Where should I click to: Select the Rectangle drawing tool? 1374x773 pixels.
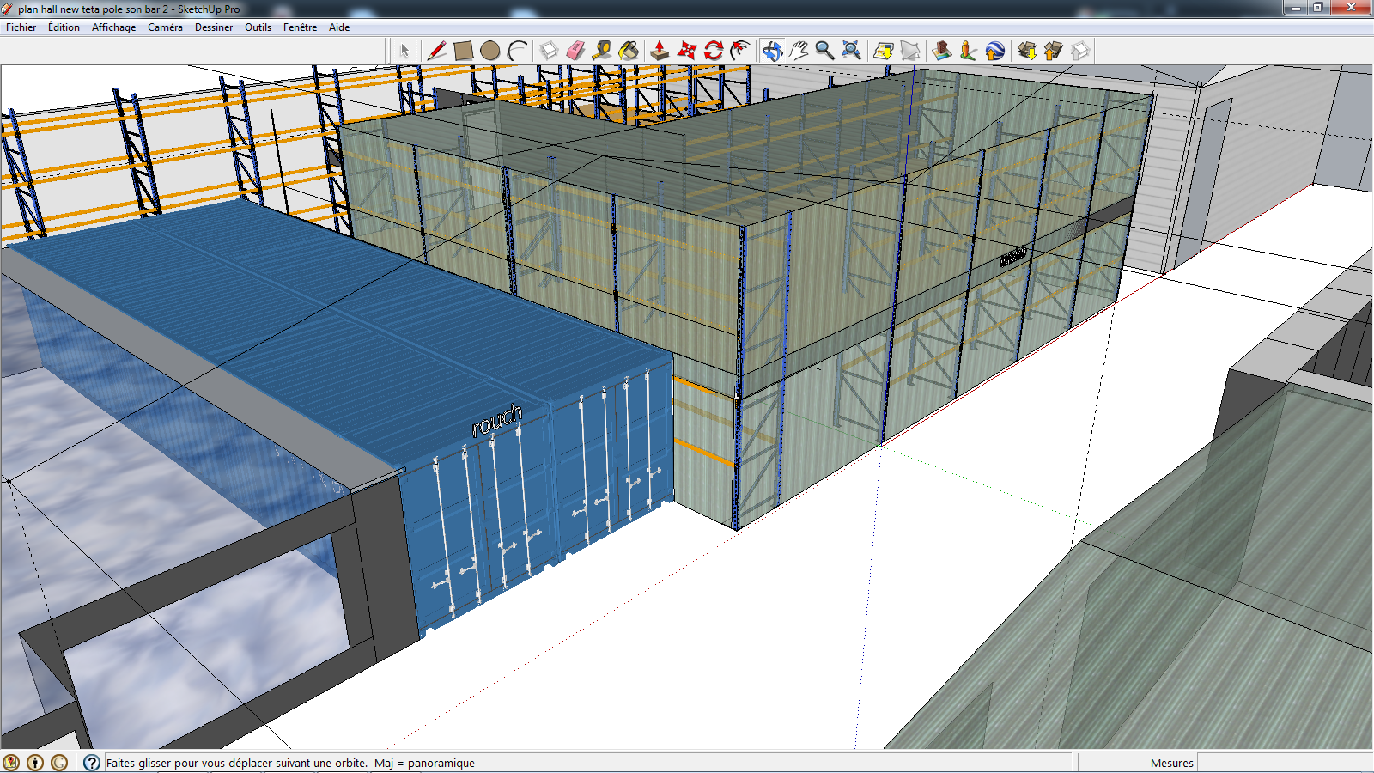pos(464,51)
